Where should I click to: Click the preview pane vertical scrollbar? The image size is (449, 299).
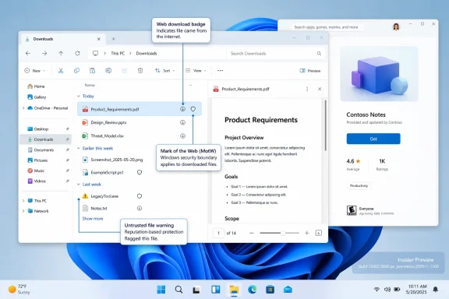[325, 125]
